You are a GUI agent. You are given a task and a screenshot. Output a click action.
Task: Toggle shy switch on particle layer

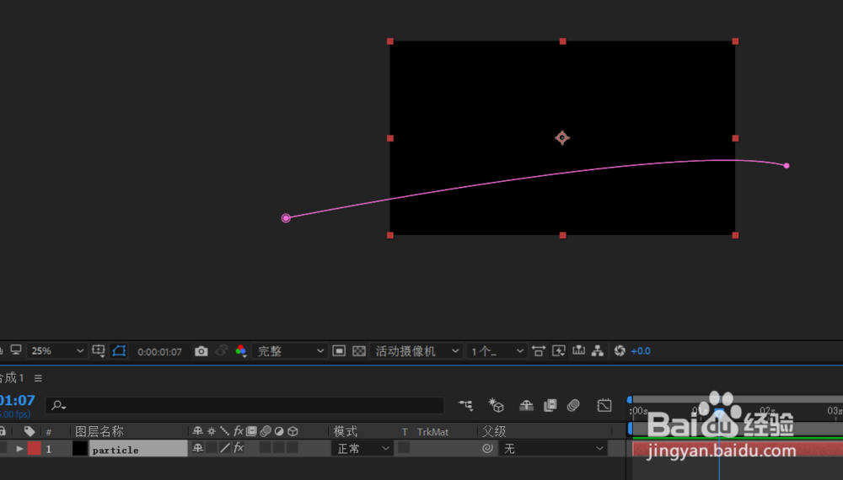198,448
